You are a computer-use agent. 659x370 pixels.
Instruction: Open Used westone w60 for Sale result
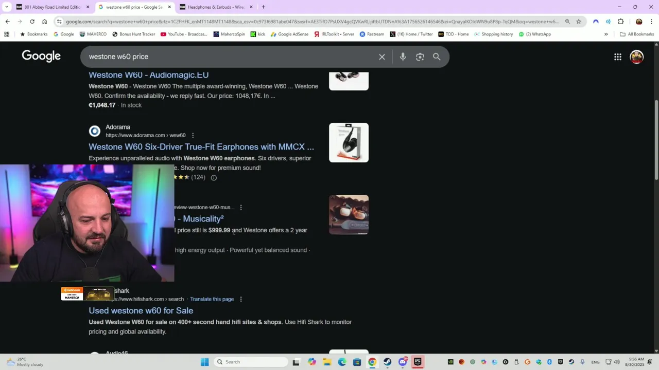click(x=141, y=310)
